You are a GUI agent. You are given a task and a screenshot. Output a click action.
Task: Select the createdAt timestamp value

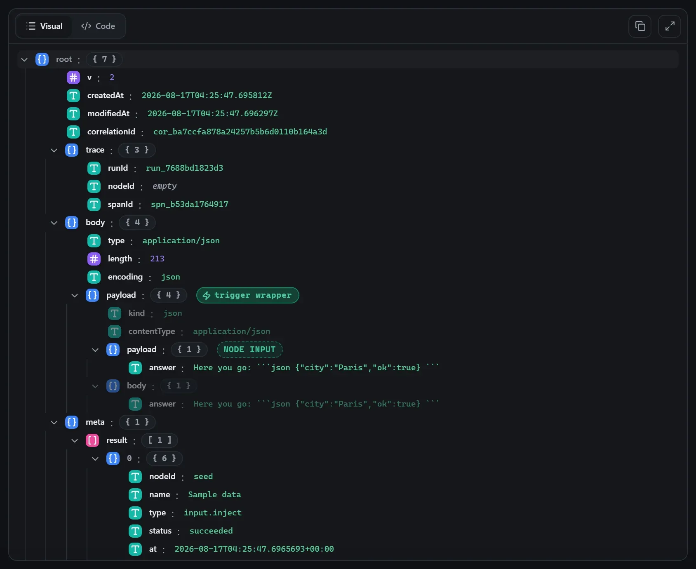(x=207, y=96)
